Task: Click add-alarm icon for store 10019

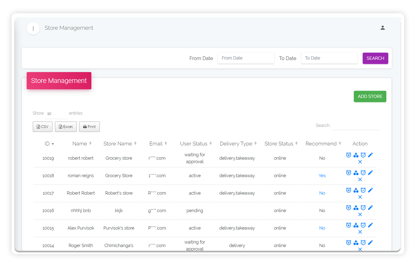Action: (349, 155)
